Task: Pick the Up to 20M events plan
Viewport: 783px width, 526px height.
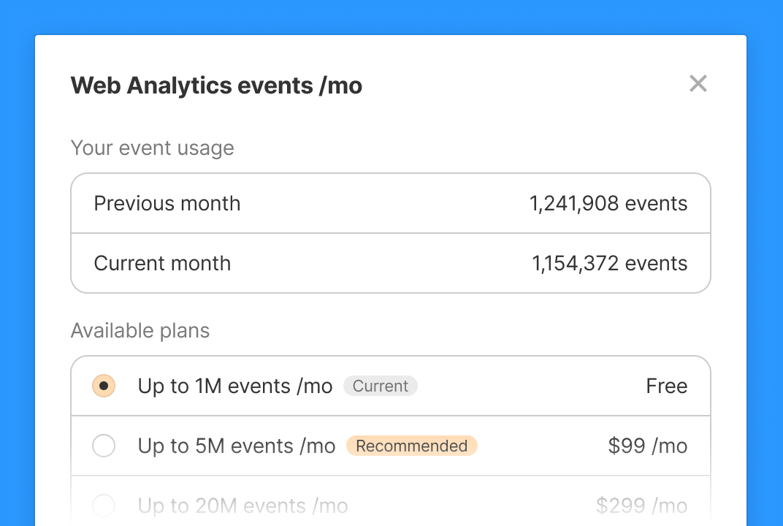Action: coord(103,506)
